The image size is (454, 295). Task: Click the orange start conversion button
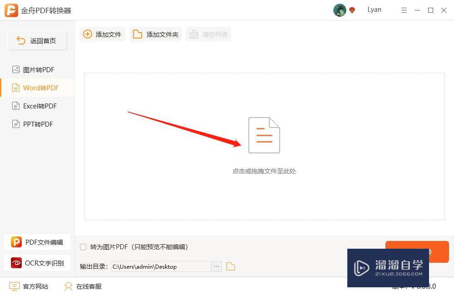click(x=417, y=251)
